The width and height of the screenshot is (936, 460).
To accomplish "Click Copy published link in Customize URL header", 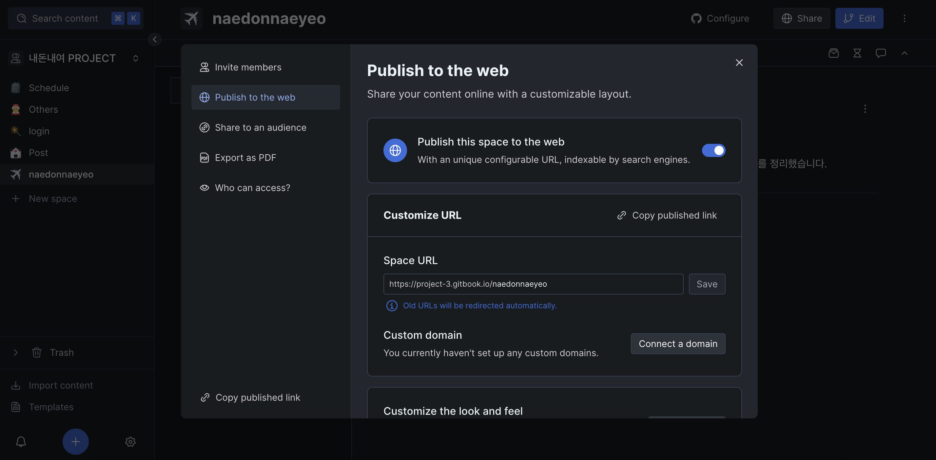I will click(667, 216).
